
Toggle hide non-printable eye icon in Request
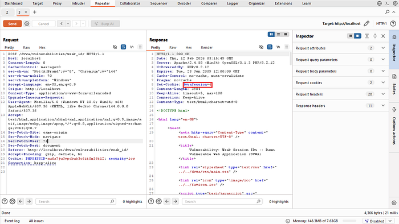pyautogui.click(x=115, y=47)
